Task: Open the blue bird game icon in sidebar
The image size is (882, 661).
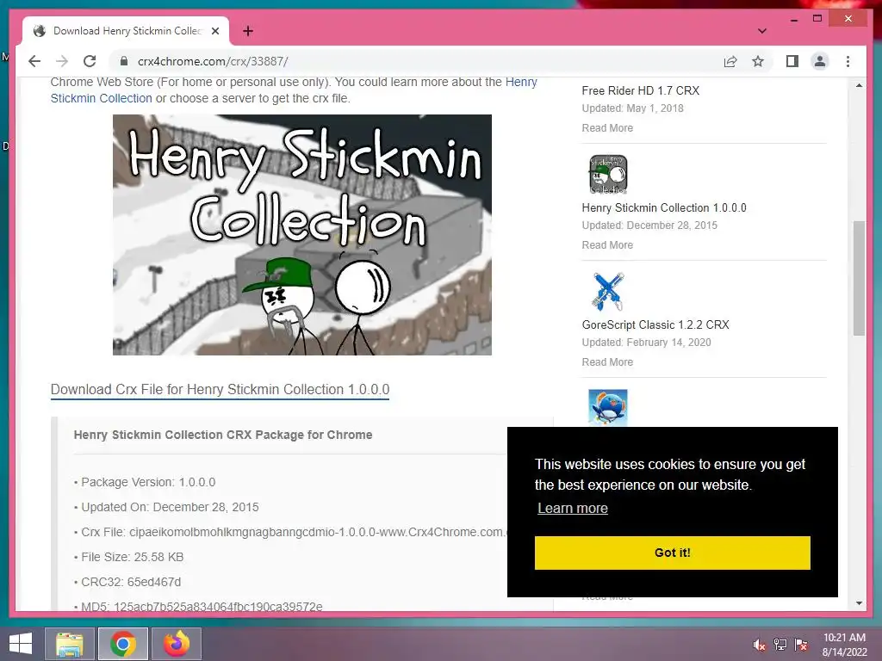Action: (608, 407)
